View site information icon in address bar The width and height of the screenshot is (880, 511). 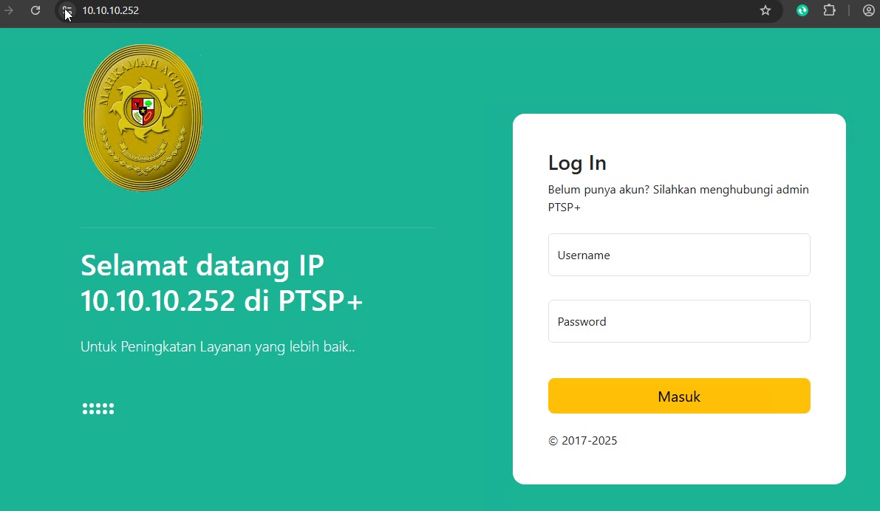coord(67,11)
